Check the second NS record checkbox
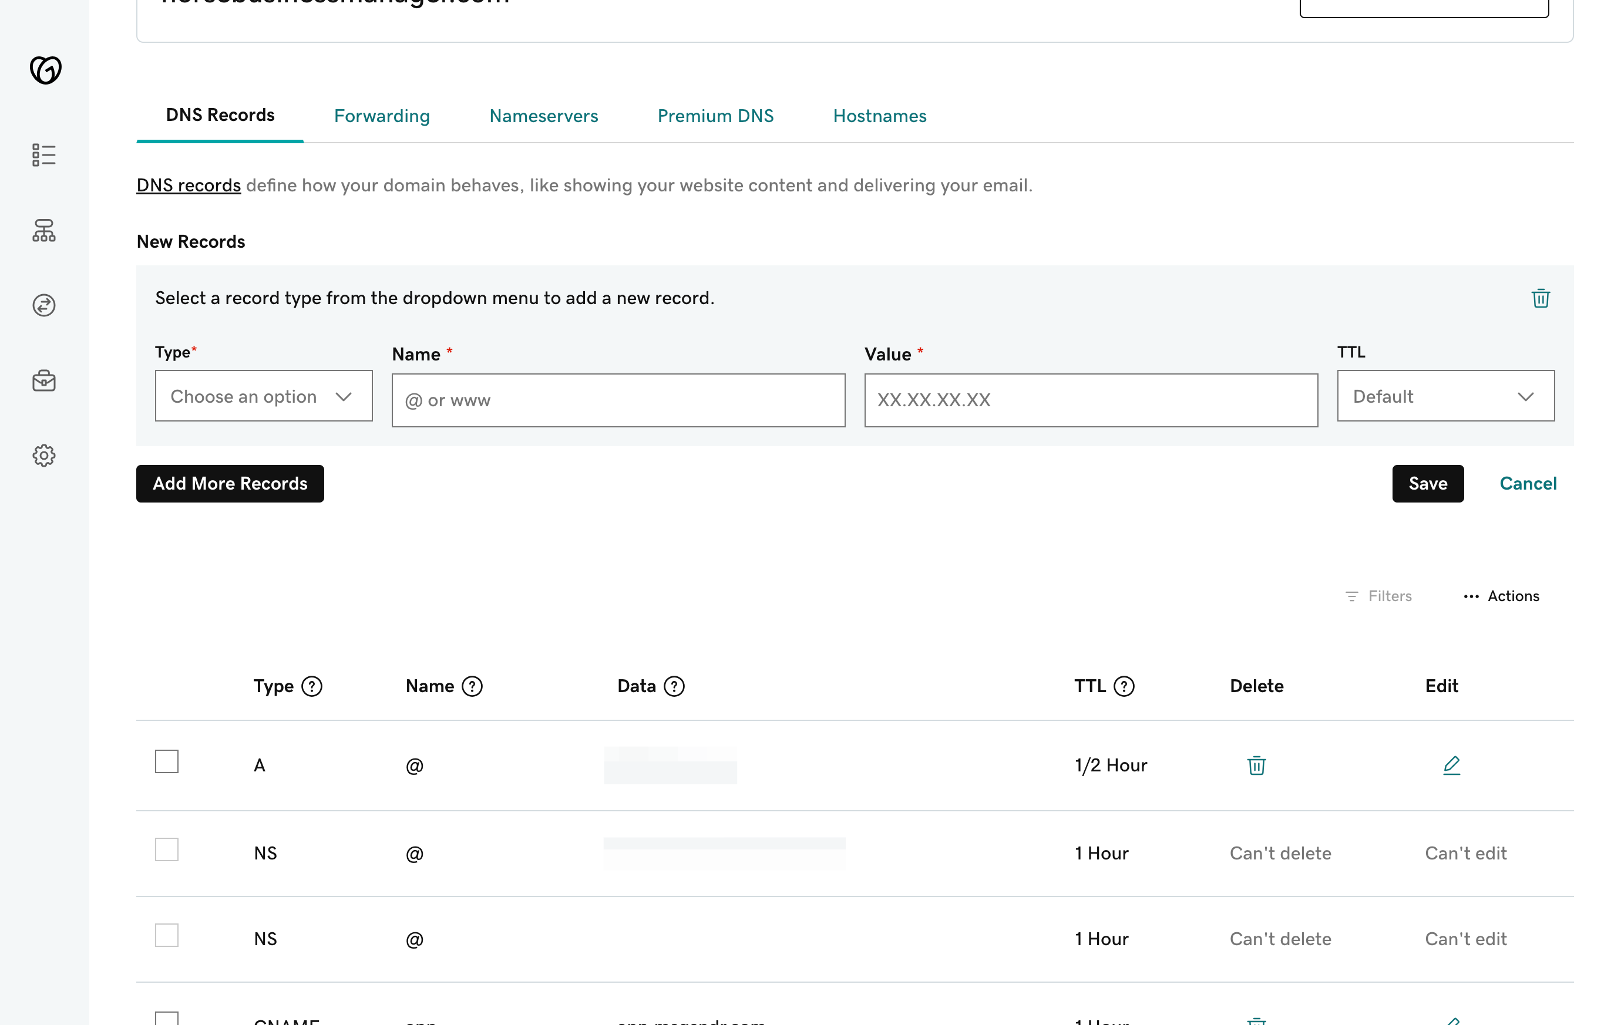Screen dimensions: 1621x1025 pyautogui.click(x=166, y=935)
